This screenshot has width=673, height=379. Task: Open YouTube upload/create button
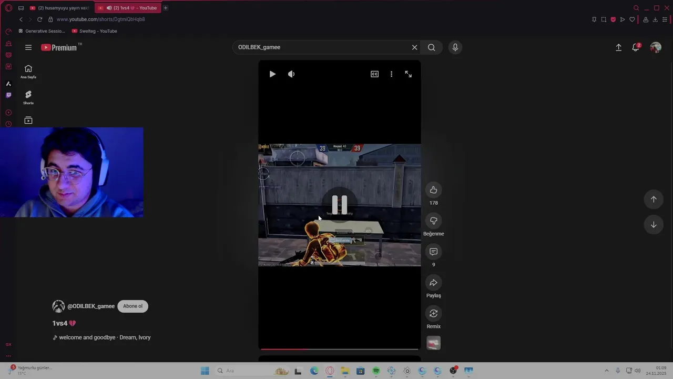click(618, 47)
